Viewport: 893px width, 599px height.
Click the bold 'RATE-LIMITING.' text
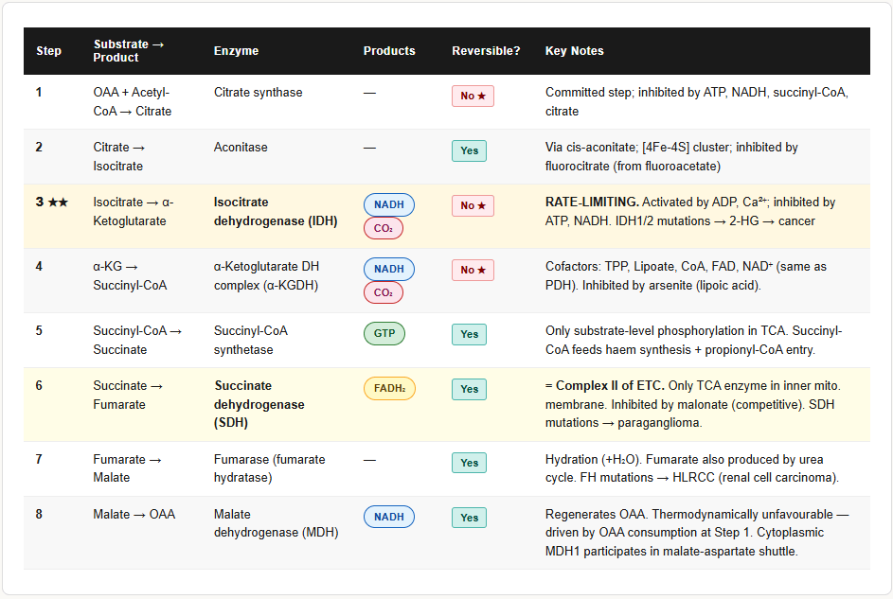coord(592,203)
